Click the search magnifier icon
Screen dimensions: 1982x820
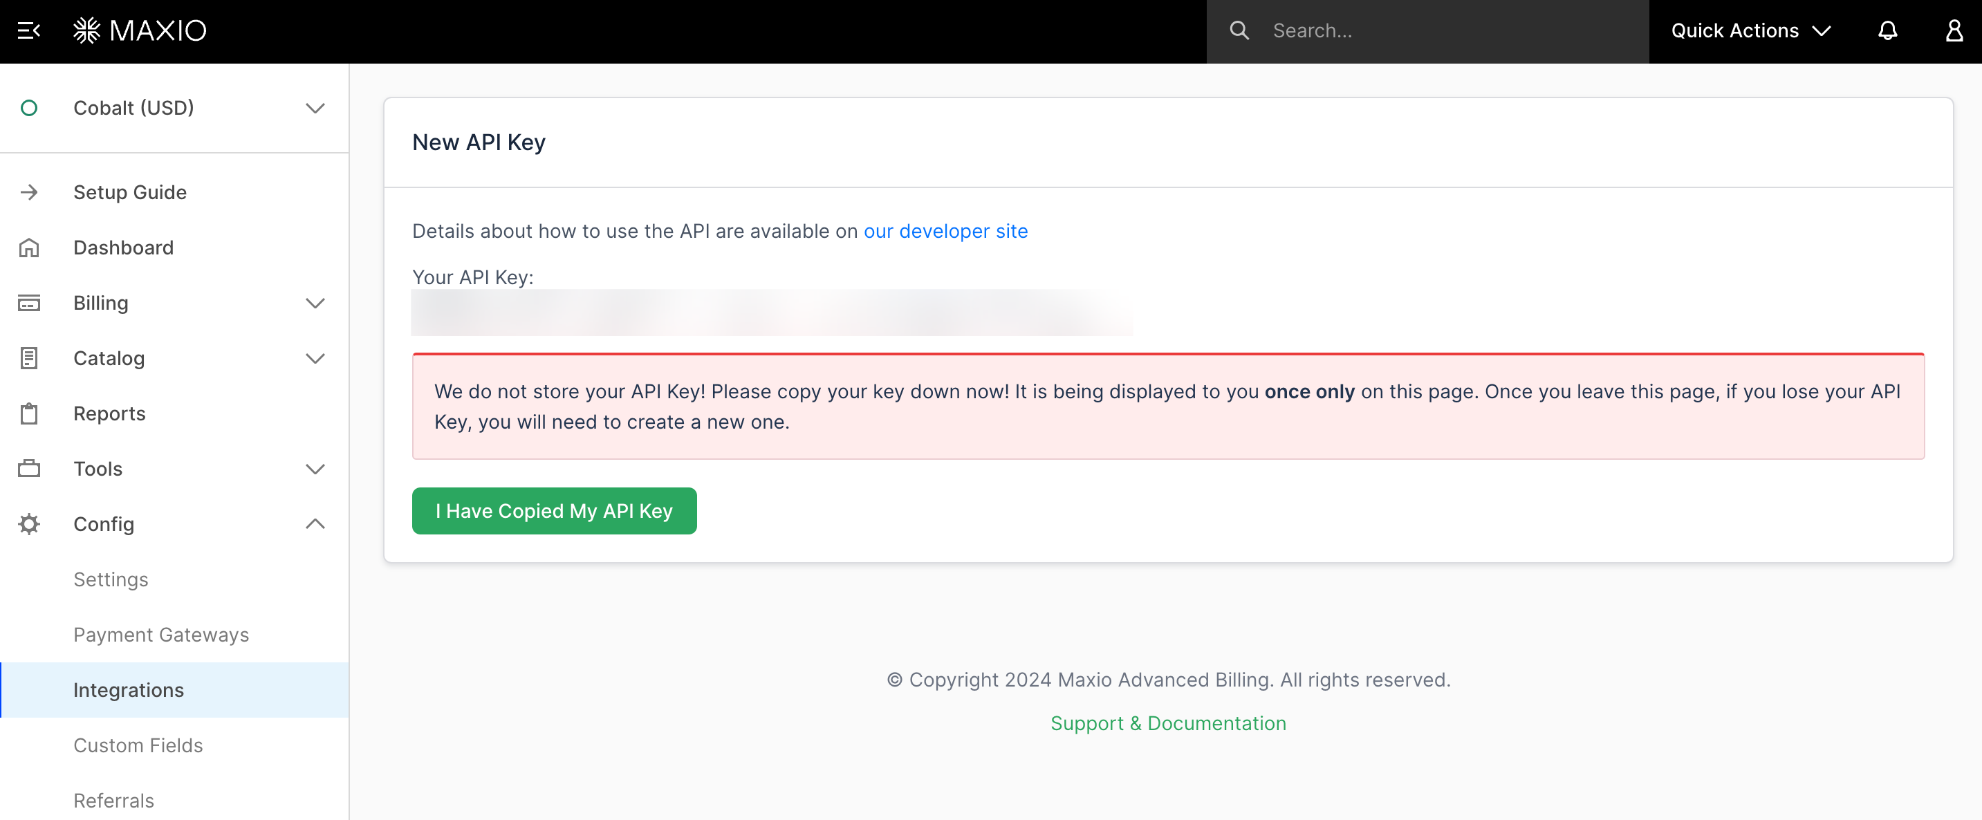click(1239, 31)
